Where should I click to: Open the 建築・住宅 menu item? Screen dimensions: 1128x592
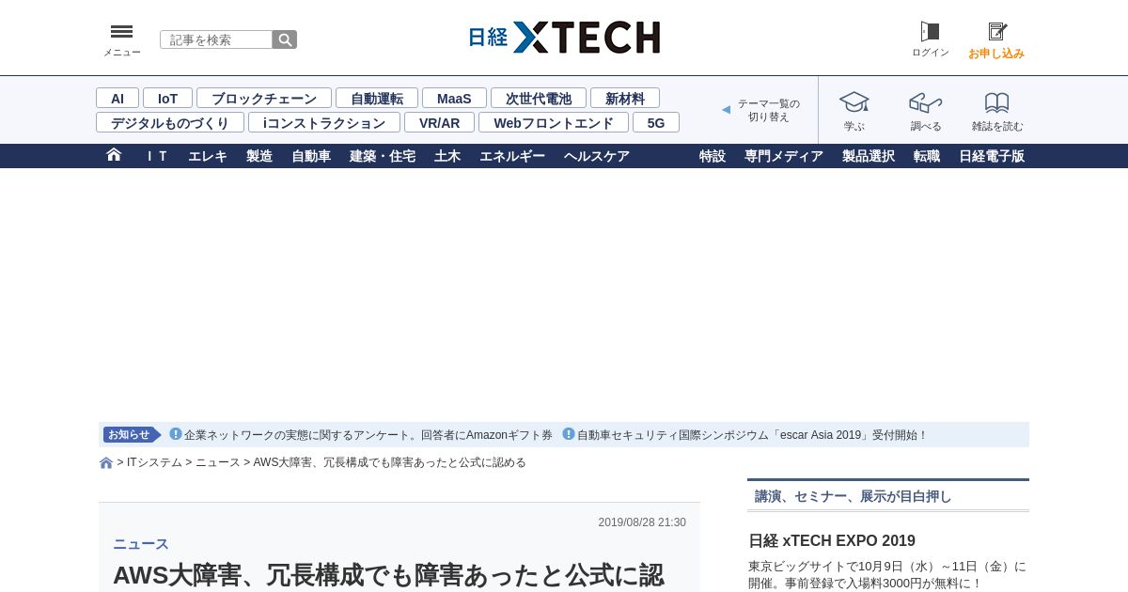point(383,156)
